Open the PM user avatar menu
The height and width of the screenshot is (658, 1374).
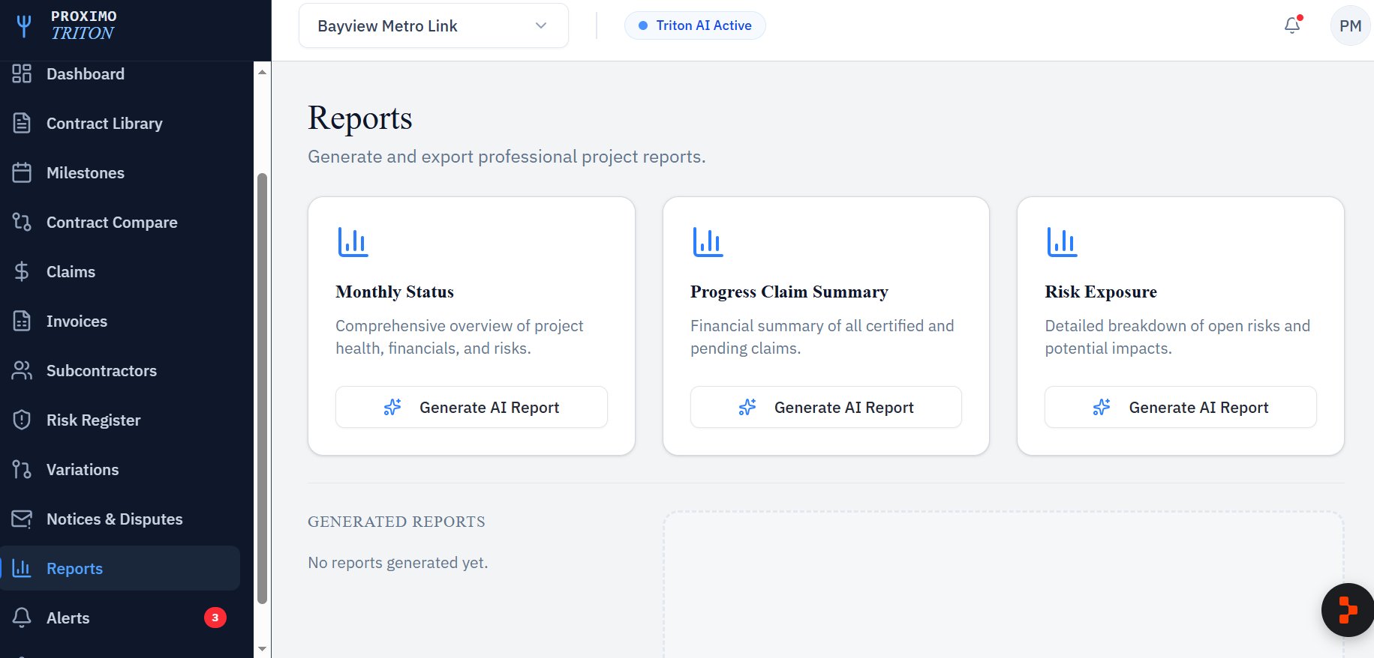(1350, 25)
